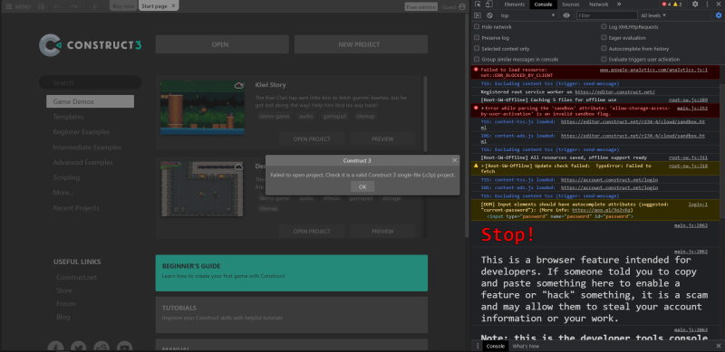725x352 pixels.
Task: Enable the Preserve log checkbox
Action: click(477, 38)
